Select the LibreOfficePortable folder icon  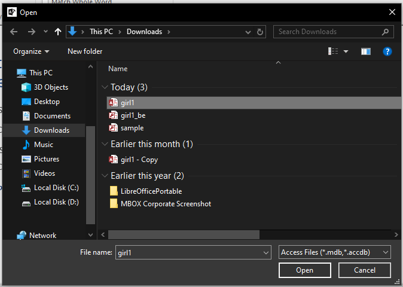click(x=114, y=191)
